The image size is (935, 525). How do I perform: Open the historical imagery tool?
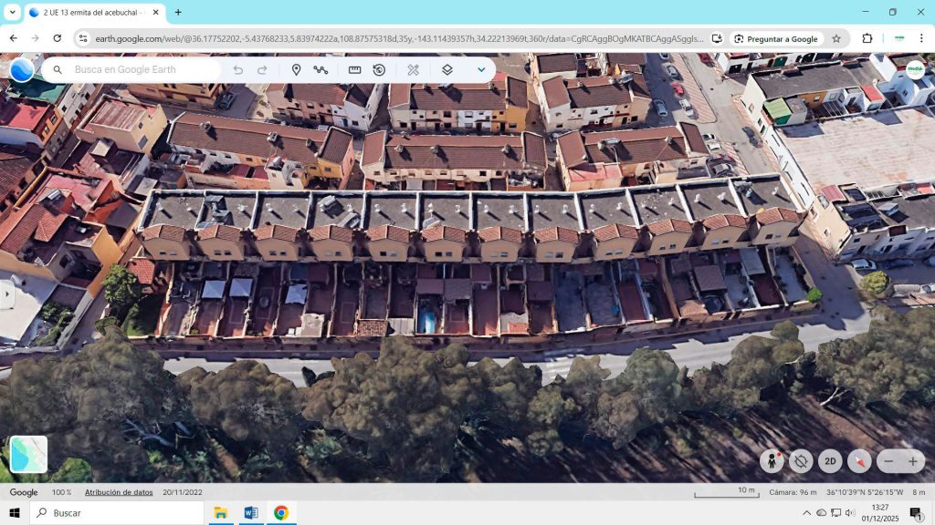click(x=378, y=69)
